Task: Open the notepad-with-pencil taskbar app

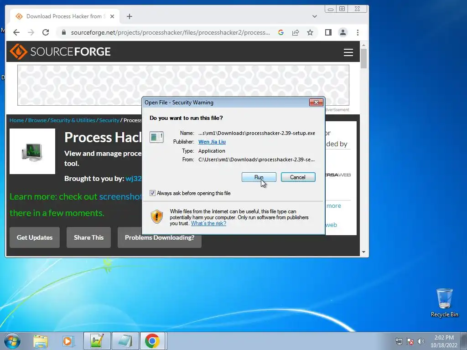Action: [x=97, y=341]
